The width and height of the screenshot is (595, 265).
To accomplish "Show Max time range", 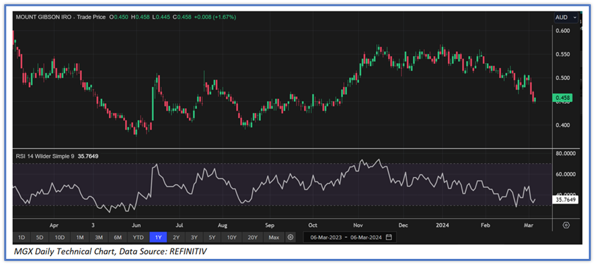I will [x=274, y=238].
